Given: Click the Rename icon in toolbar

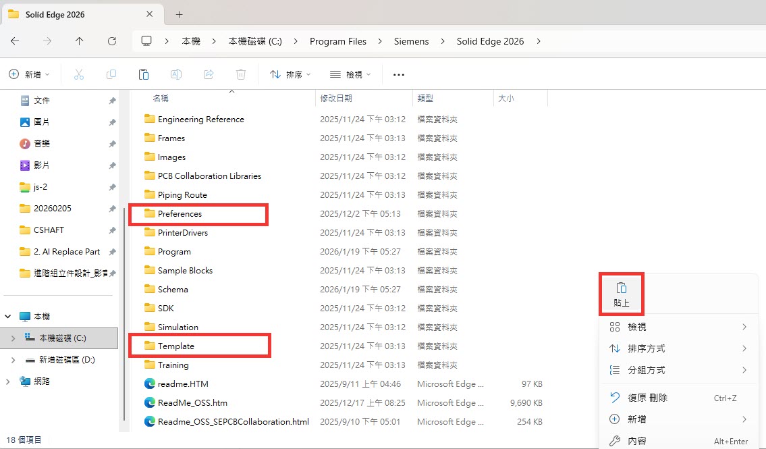Looking at the screenshot, I should [x=176, y=74].
